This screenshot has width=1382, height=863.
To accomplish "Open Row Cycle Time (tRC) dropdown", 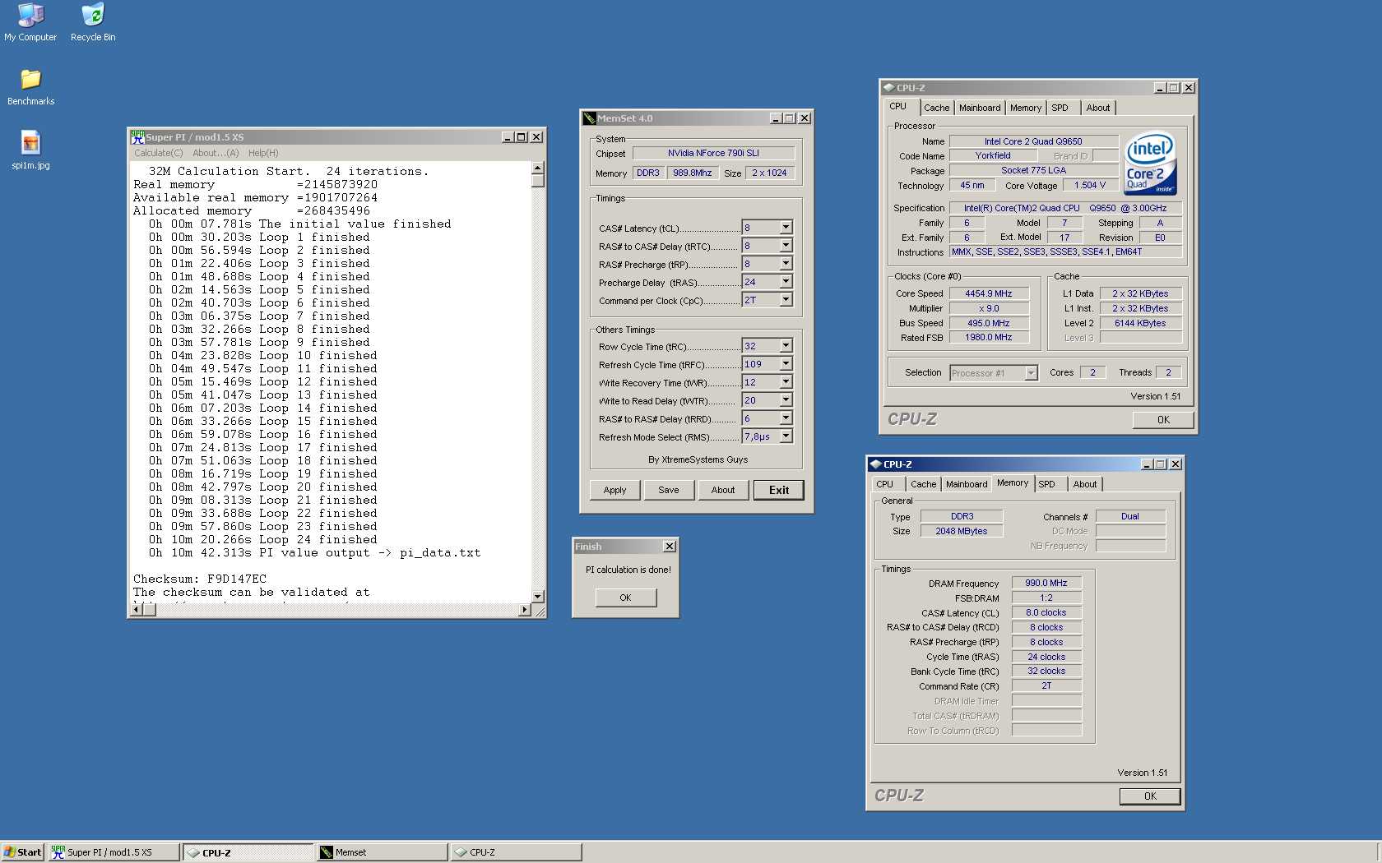I will (x=786, y=346).
